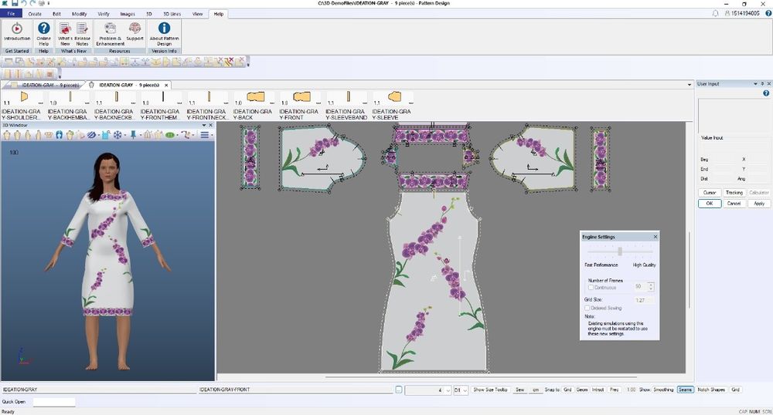Switch to the Modify ribbon tab
773x415 pixels.
pyautogui.click(x=80, y=14)
